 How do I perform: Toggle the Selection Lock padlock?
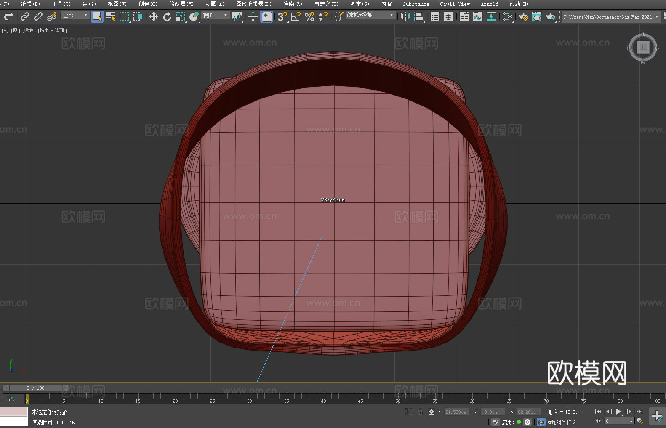click(420, 412)
